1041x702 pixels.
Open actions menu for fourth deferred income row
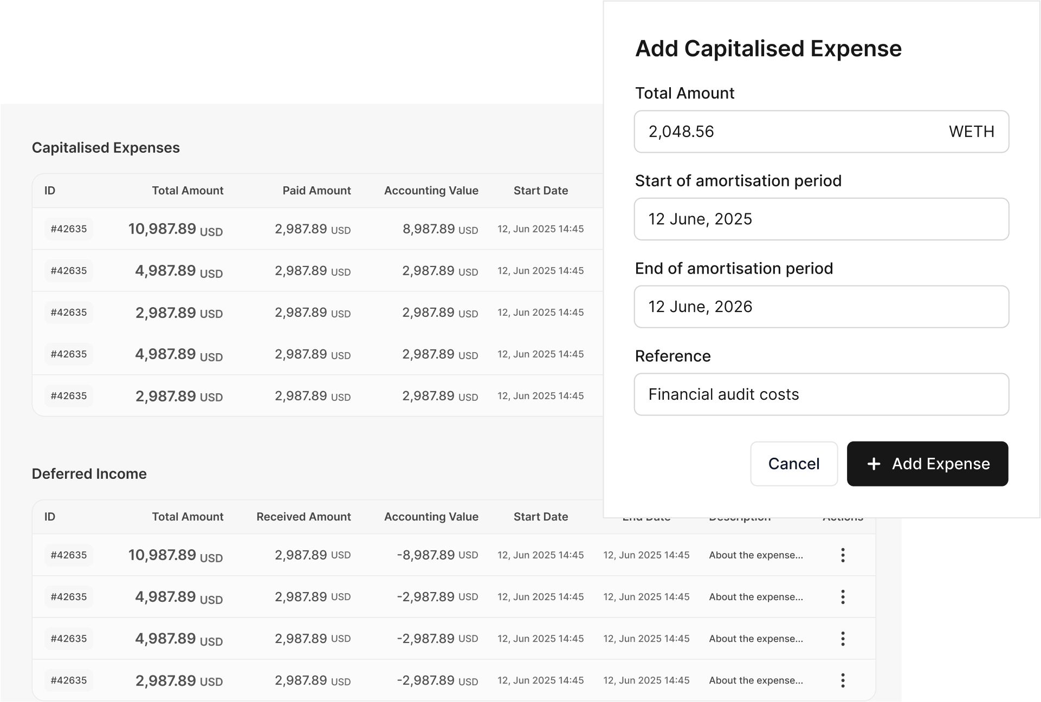[842, 680]
